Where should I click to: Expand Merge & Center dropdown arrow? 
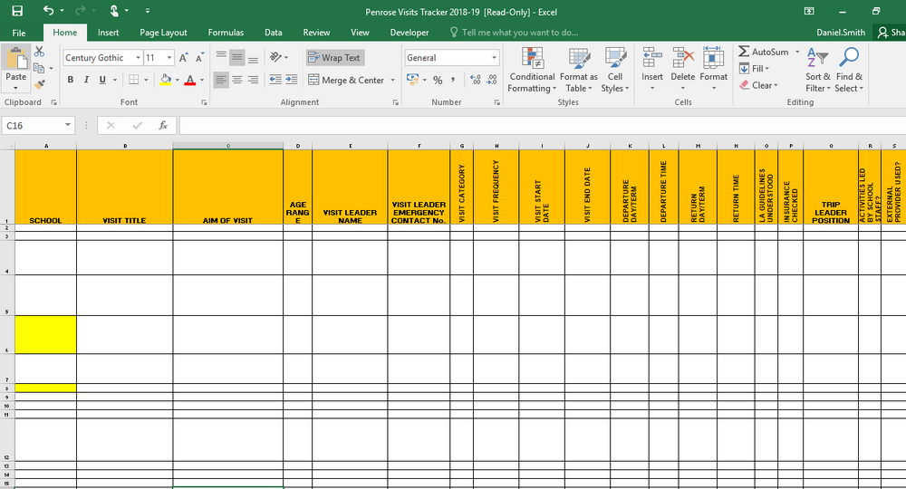coord(393,81)
